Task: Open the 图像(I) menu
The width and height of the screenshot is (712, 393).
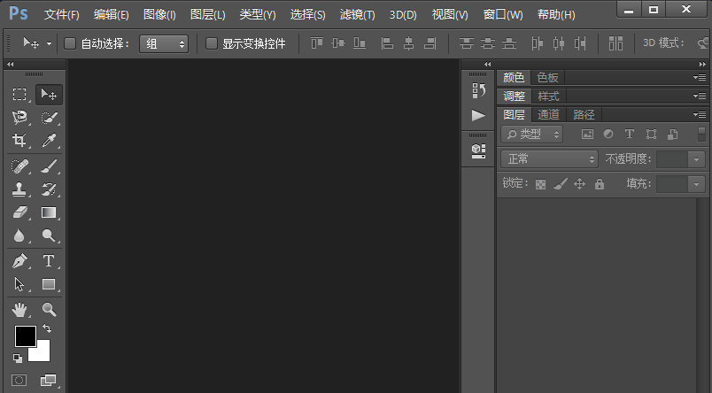Action: (159, 15)
